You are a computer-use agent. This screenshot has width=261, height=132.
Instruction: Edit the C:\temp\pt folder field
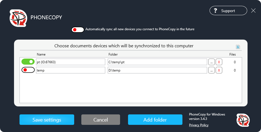click(157, 62)
